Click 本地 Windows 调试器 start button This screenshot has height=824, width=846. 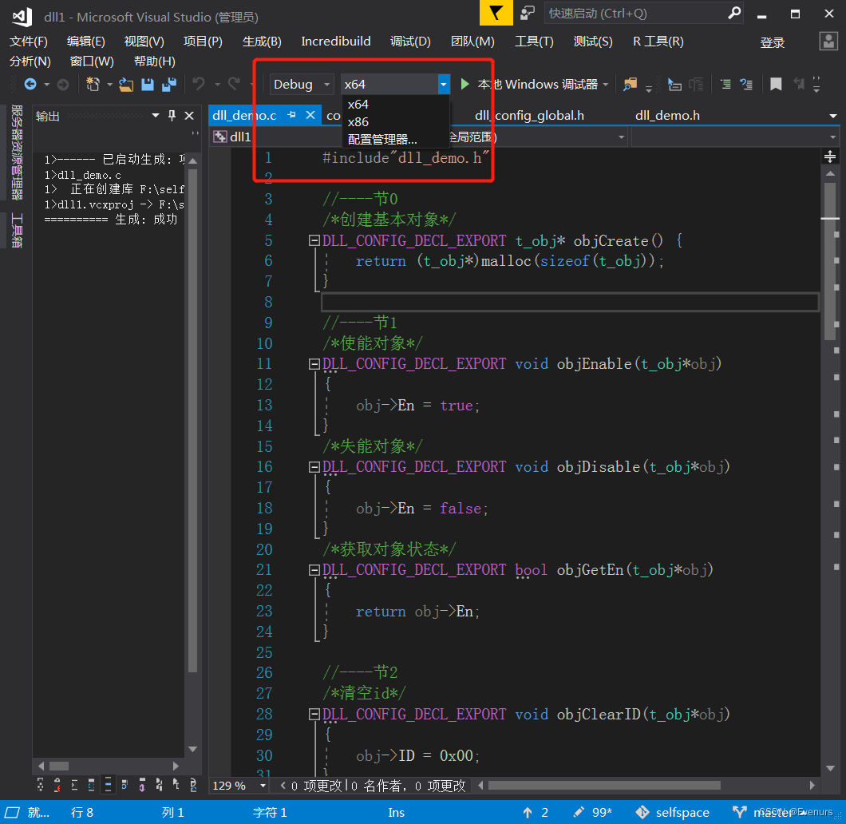coord(534,84)
